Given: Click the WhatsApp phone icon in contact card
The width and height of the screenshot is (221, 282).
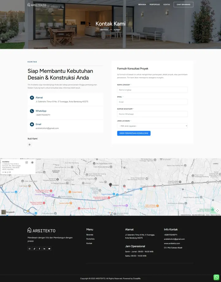Looking at the screenshot, I should [32, 111].
